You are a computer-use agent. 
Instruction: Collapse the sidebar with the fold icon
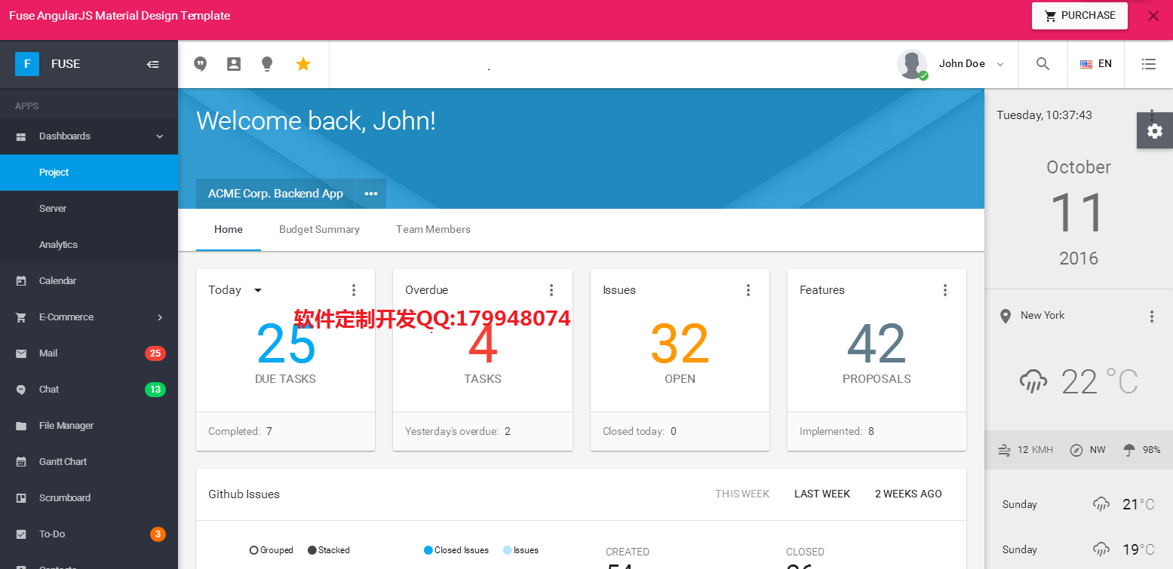152,64
